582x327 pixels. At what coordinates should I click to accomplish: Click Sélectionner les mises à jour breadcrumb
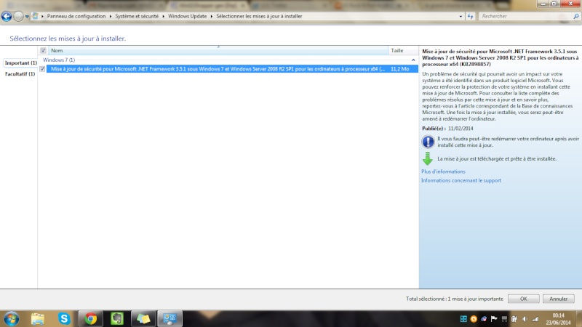click(259, 16)
